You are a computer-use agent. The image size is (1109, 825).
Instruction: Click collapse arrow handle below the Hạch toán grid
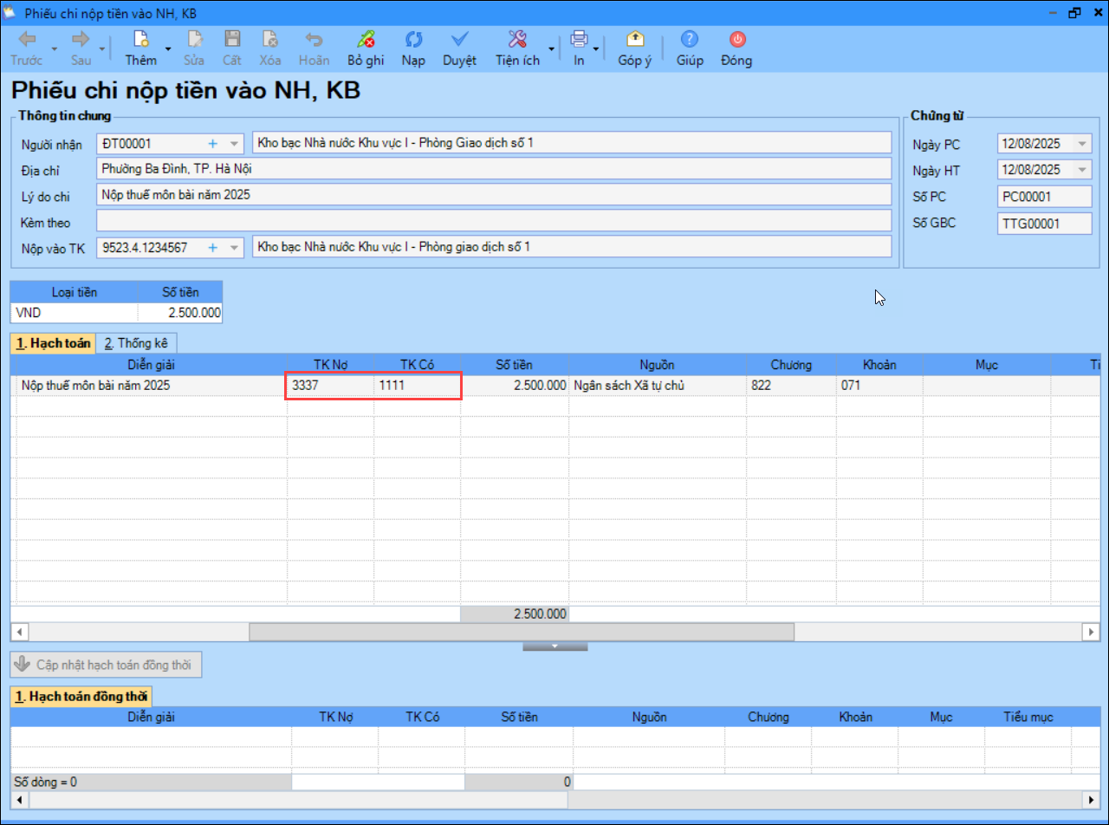click(555, 646)
